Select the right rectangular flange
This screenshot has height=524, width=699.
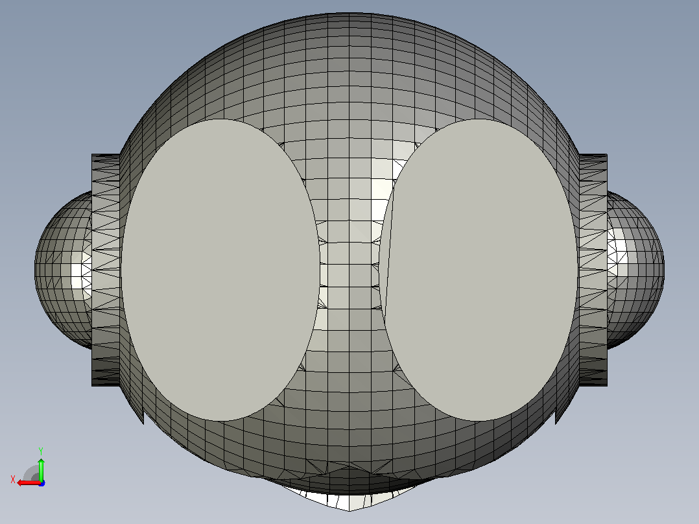(593, 270)
